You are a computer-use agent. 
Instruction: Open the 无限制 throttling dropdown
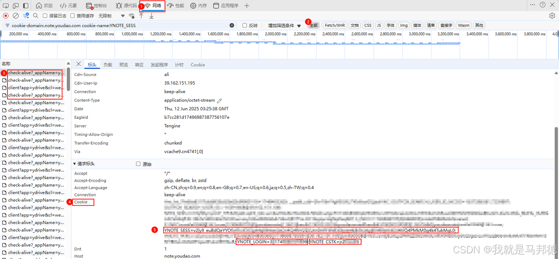coord(111,16)
